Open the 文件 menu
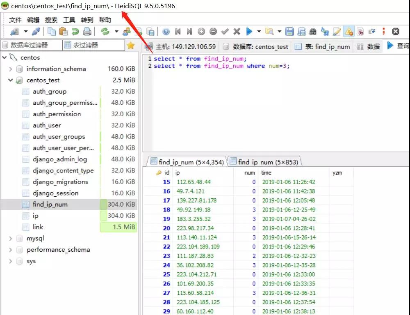 click(15, 20)
